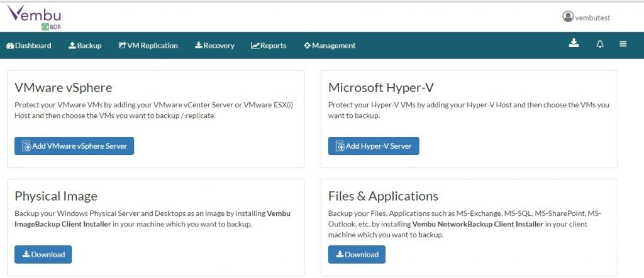Open the Backup menu
The width and height of the screenshot is (644, 278).
[85, 46]
